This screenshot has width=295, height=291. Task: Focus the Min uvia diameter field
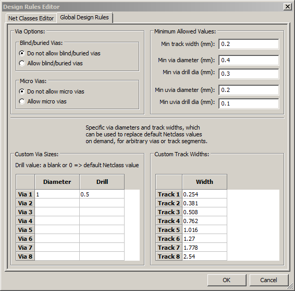point(249,90)
